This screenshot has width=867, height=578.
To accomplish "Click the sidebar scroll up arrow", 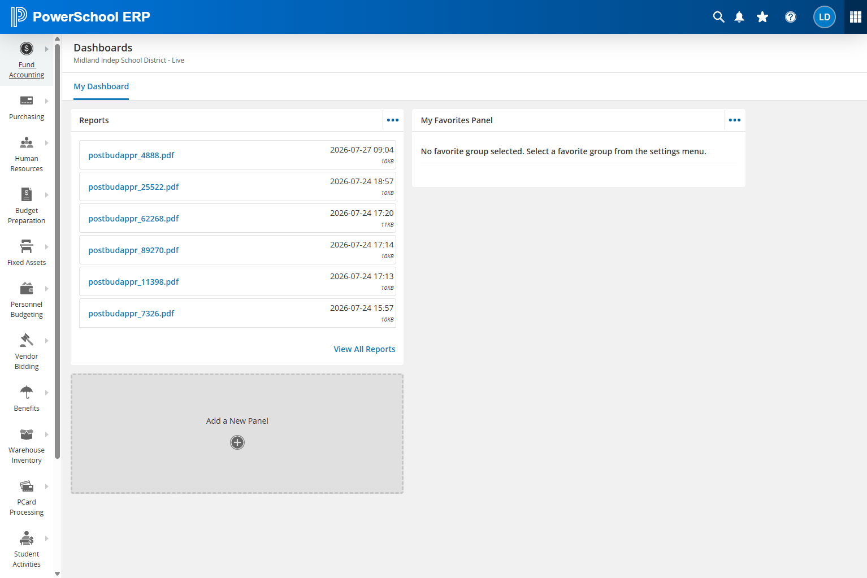I will point(57,38).
